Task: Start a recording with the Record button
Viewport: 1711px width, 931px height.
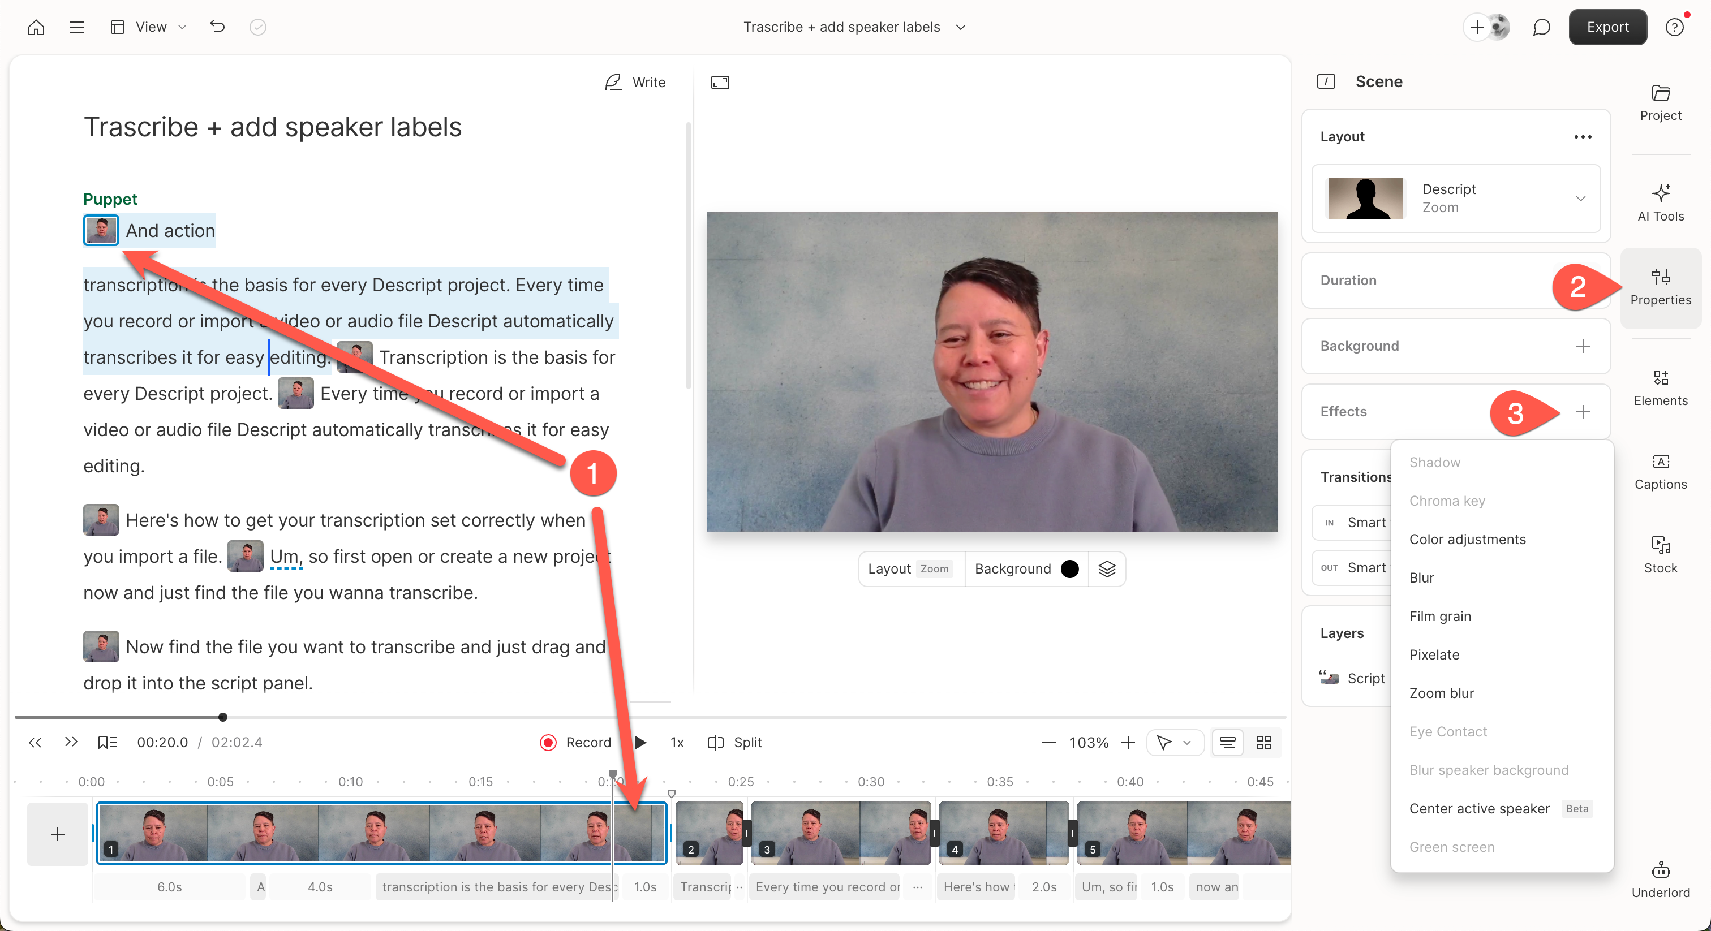Action: [x=575, y=743]
